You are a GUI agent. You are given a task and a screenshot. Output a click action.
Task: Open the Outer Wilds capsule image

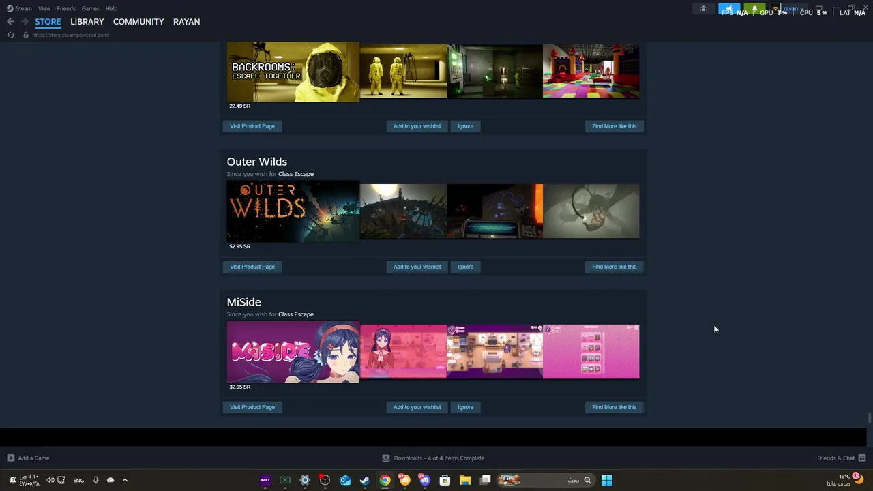coord(293,211)
